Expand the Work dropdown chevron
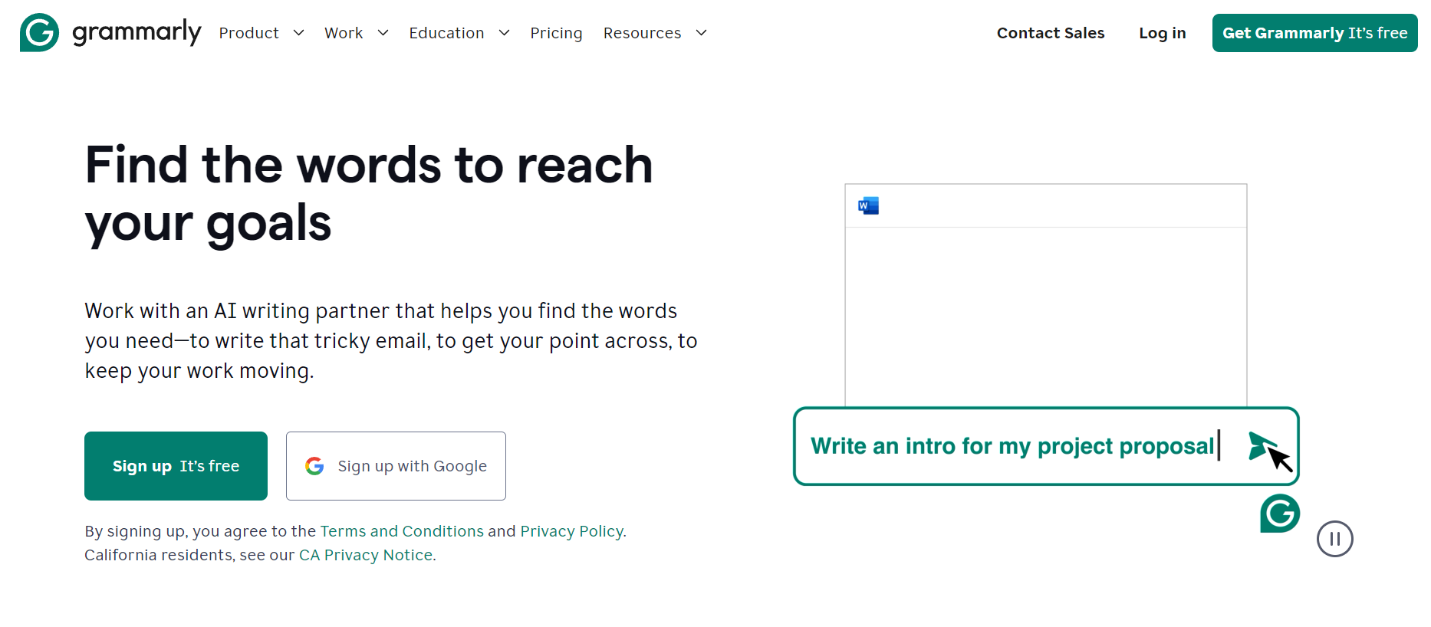This screenshot has height=627, width=1431. [383, 33]
